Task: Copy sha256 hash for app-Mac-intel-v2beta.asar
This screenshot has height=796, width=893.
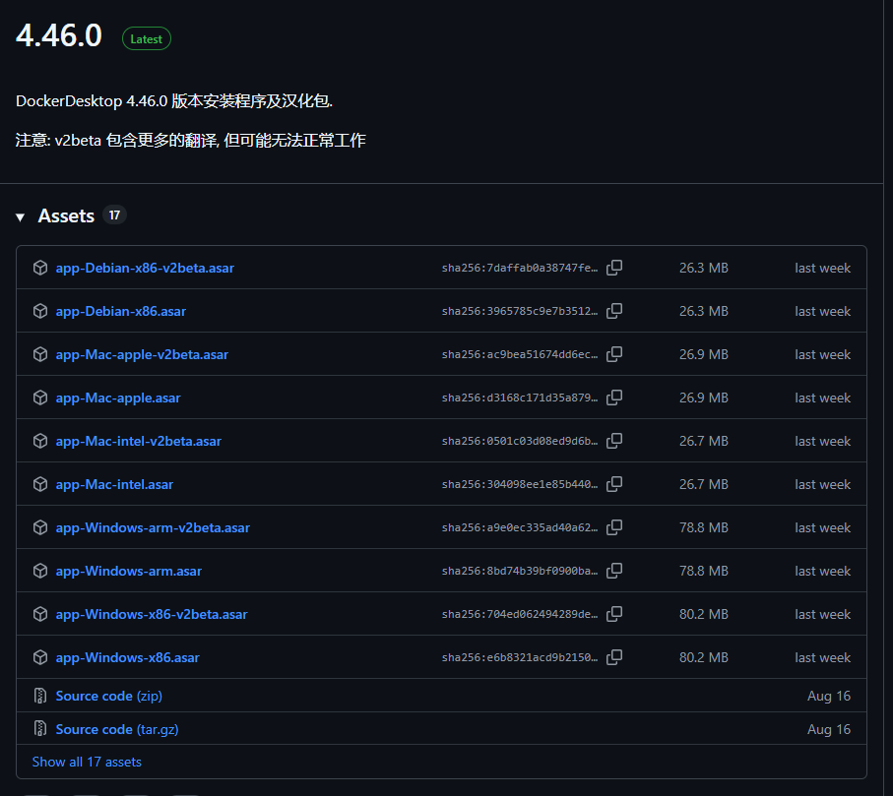Action: click(x=614, y=441)
